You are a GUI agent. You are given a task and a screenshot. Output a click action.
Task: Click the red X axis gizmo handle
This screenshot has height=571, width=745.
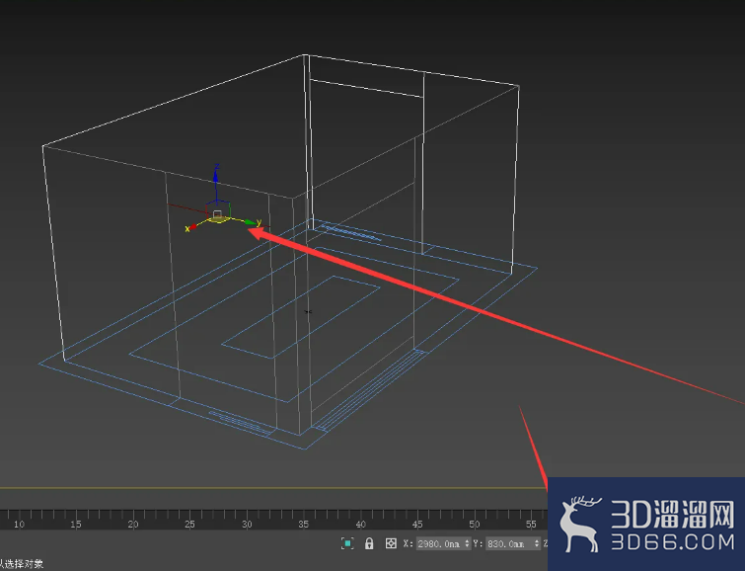pos(190,228)
